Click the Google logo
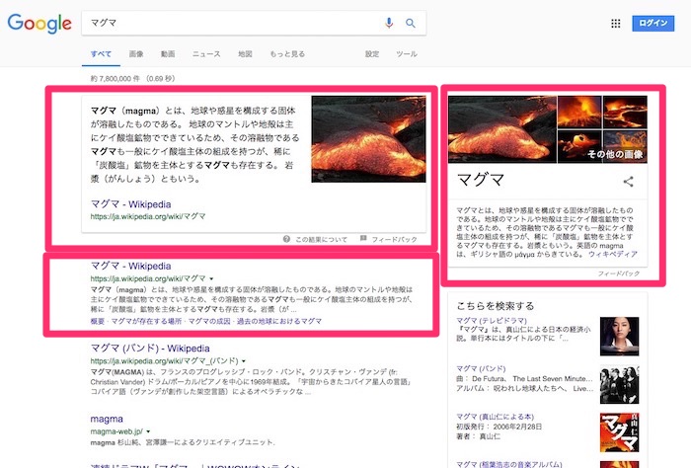Image resolution: width=691 pixels, height=468 pixels. tap(38, 23)
